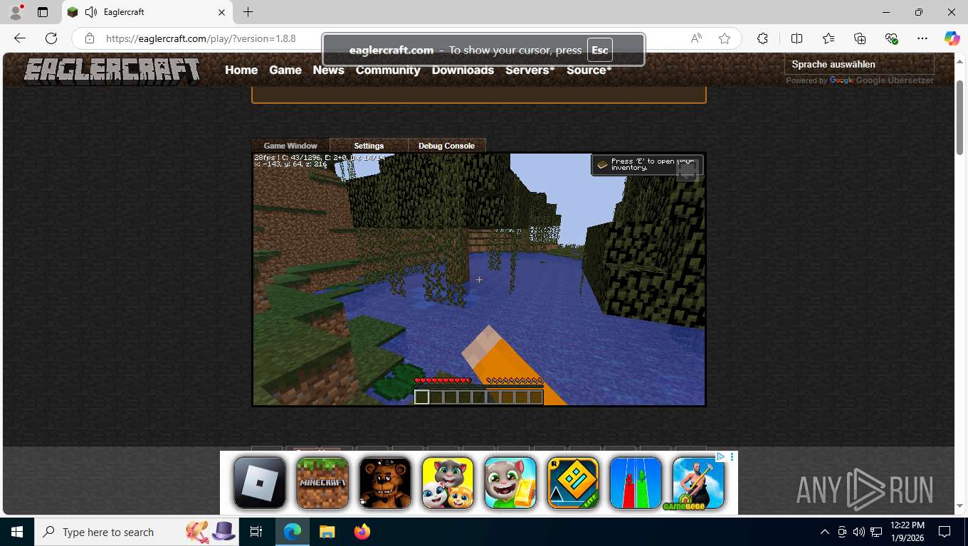Open the Community page
The width and height of the screenshot is (968, 546).
point(388,70)
